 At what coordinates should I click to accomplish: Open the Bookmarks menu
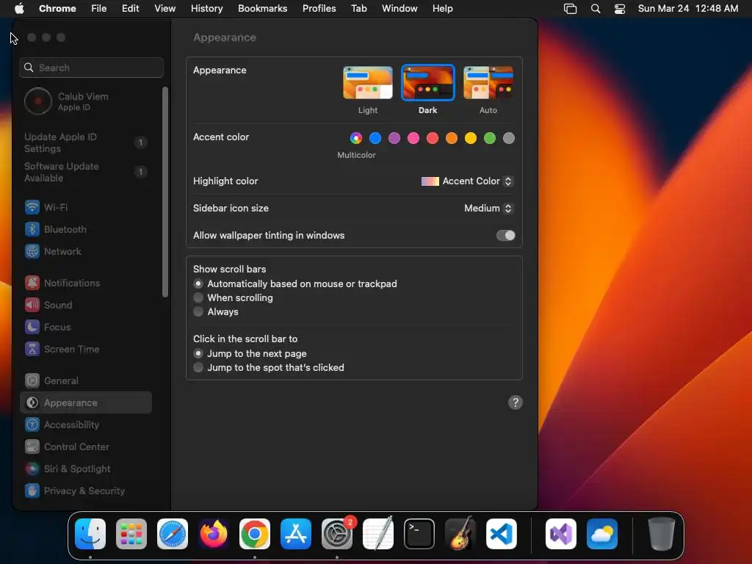coord(262,9)
